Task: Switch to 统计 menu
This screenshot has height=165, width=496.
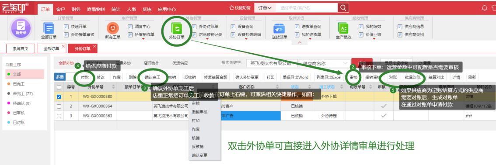Action: (116, 10)
